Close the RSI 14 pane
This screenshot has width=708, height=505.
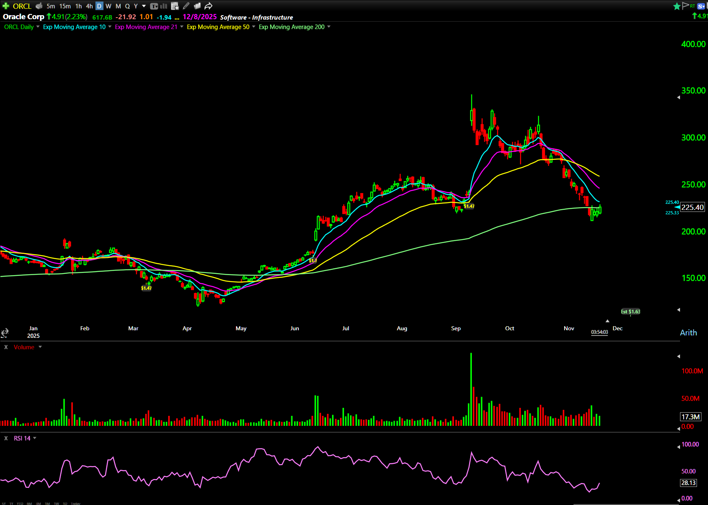6,438
